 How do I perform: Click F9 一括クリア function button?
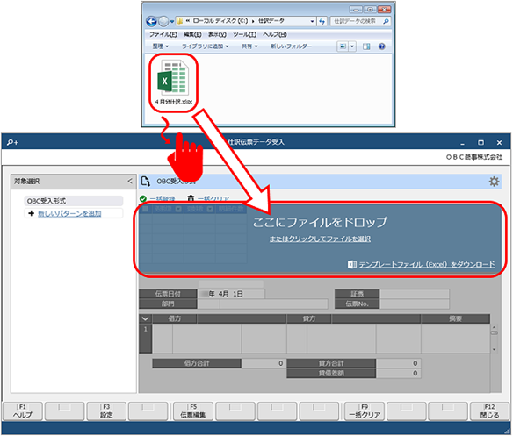[x=365, y=411]
